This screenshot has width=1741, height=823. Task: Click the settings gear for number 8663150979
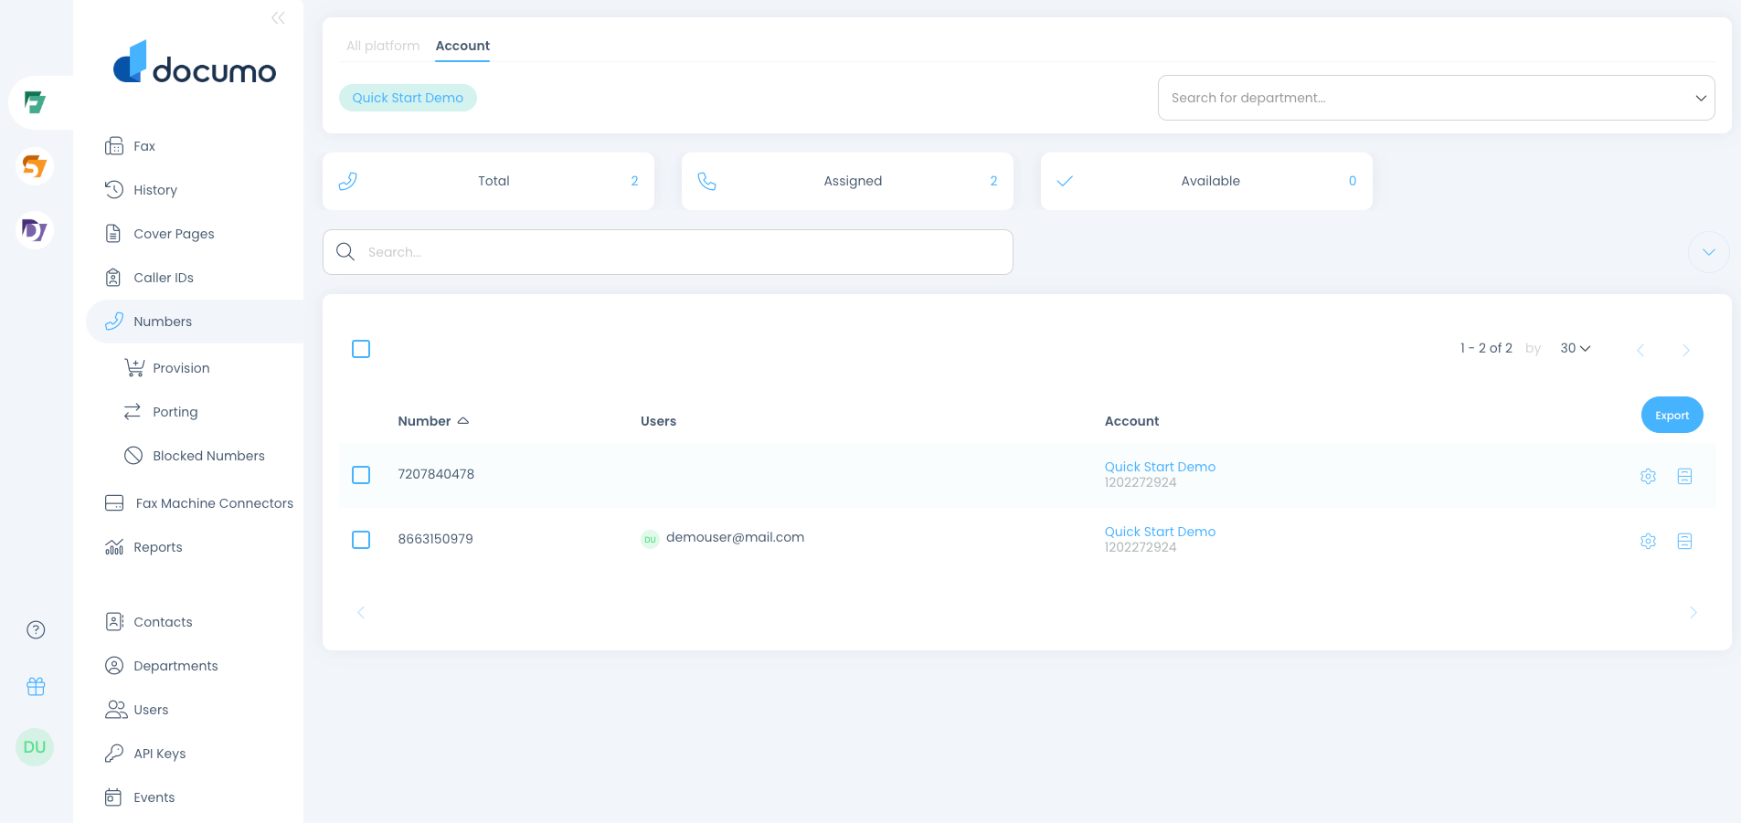pyautogui.click(x=1648, y=541)
